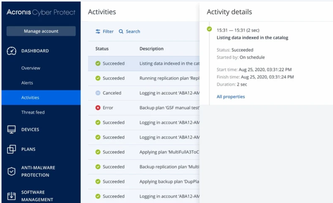Click the success icon for Running replication plan
The image size is (333, 203).
pyautogui.click(x=98, y=78)
